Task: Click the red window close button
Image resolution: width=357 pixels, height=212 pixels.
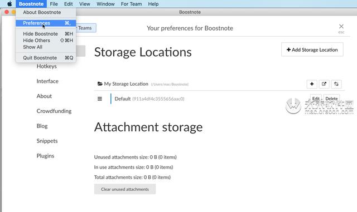Action: point(7,12)
